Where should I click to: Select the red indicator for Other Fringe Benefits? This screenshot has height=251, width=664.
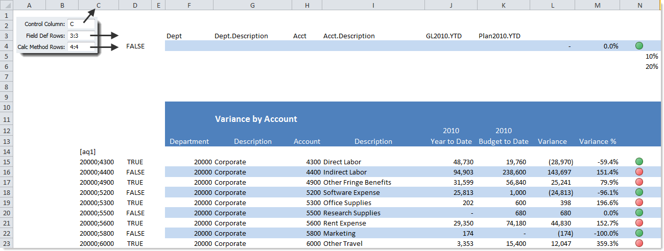tap(639, 182)
